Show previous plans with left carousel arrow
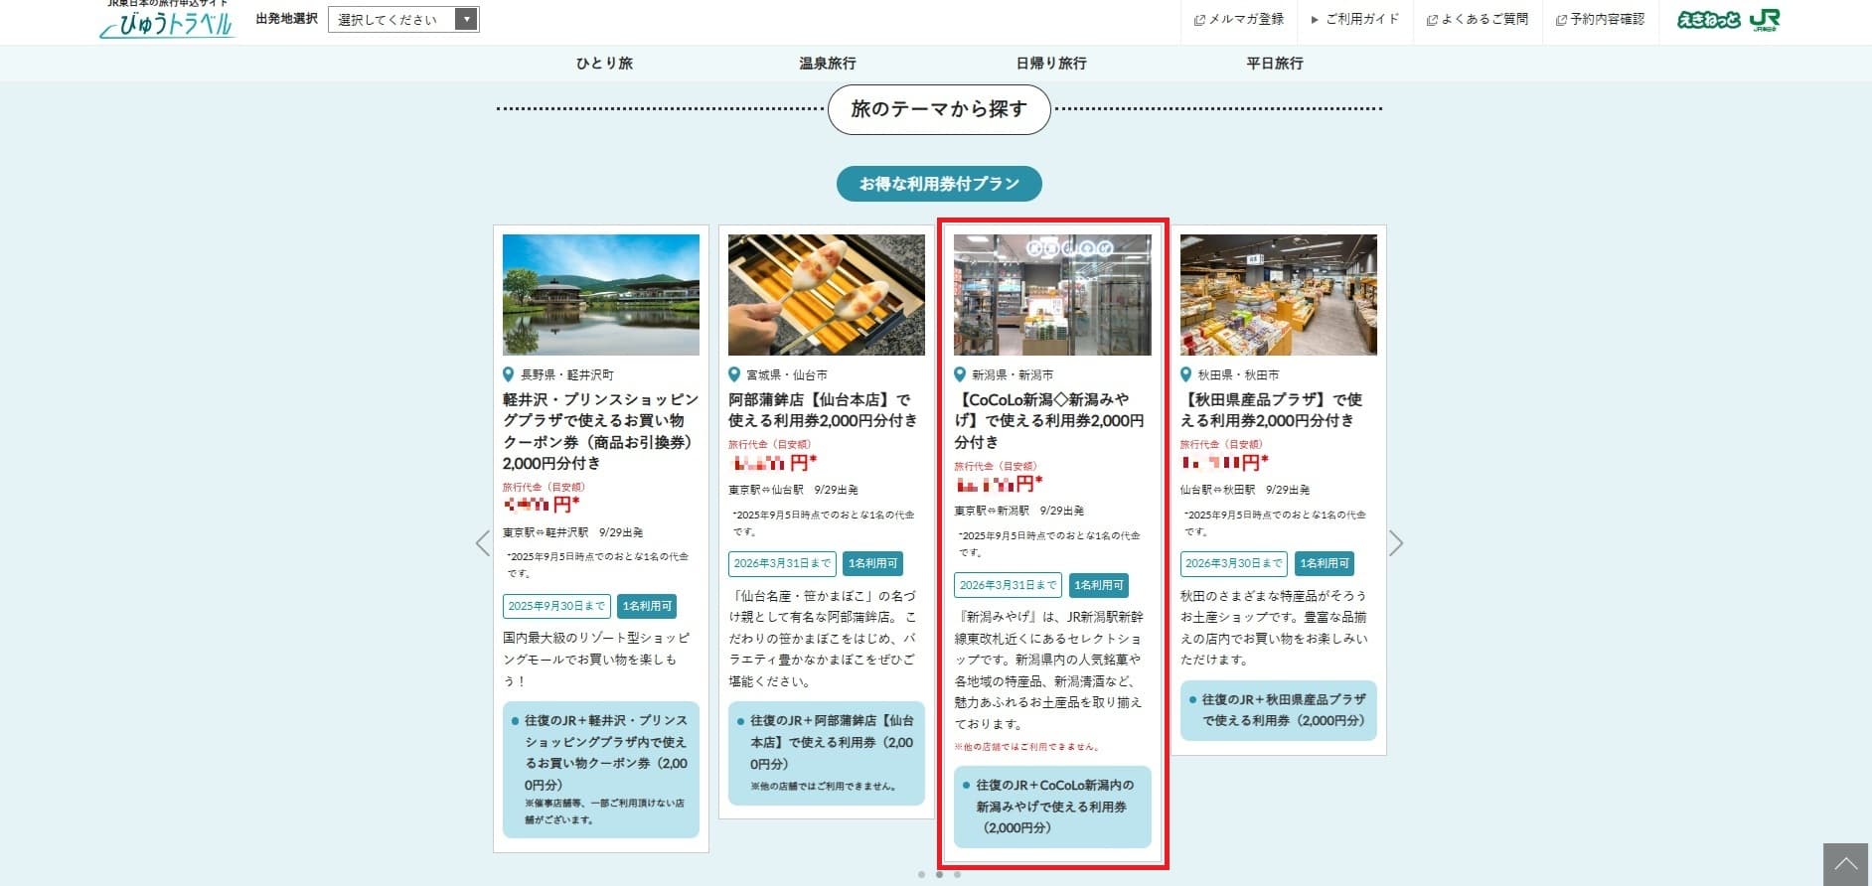This screenshot has height=886, width=1872. click(483, 543)
